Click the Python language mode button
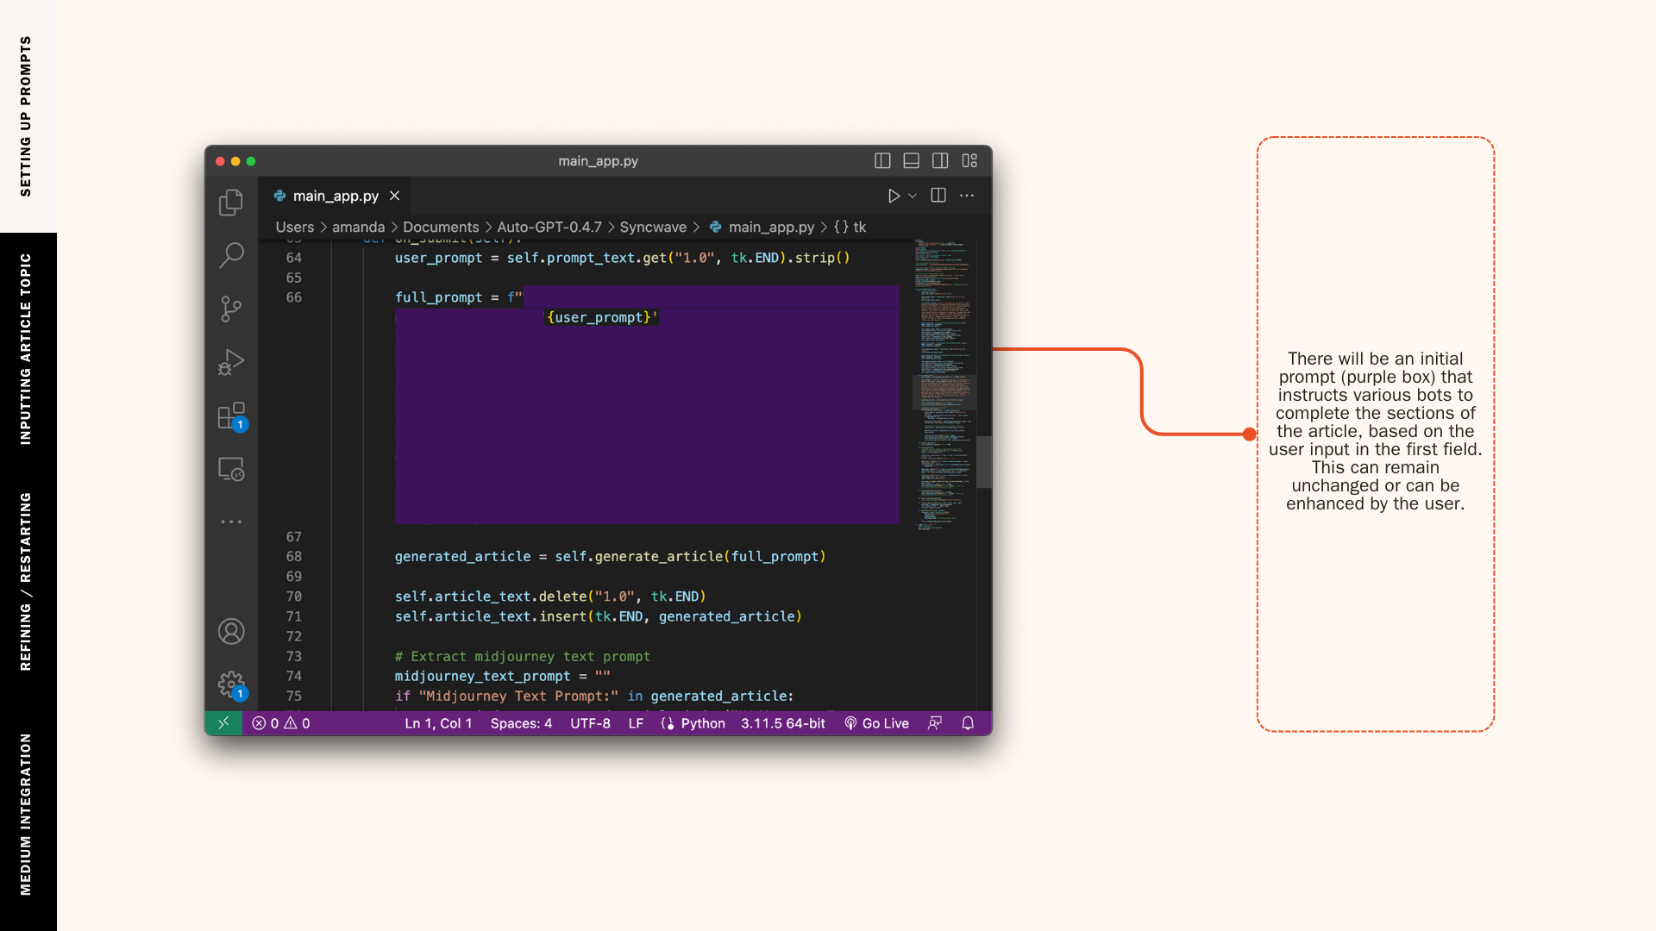The width and height of the screenshot is (1656, 931). [702, 723]
